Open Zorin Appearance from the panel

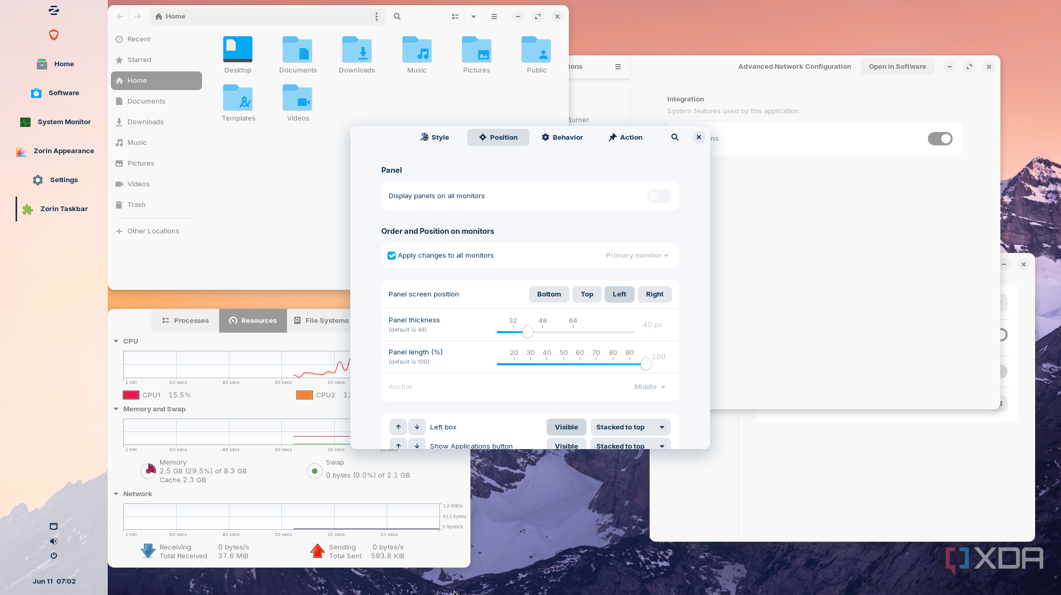click(54, 151)
